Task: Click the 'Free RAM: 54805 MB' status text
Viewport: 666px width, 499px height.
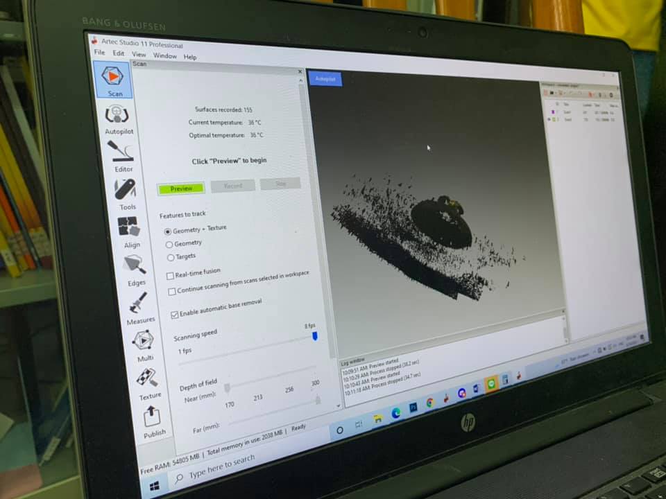Action: click(x=169, y=464)
